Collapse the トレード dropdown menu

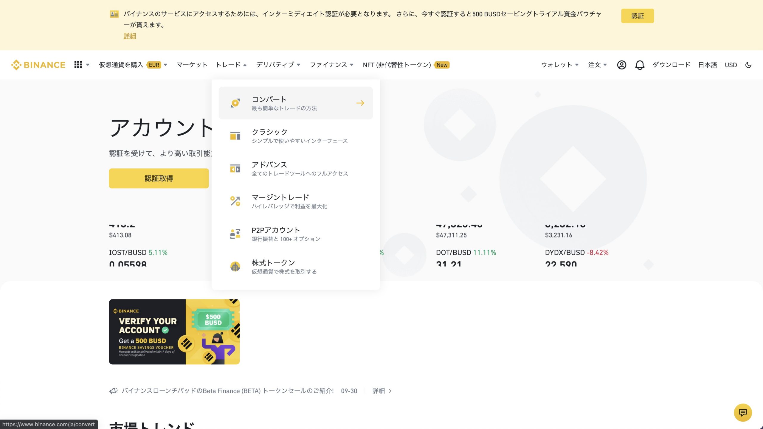(x=230, y=65)
